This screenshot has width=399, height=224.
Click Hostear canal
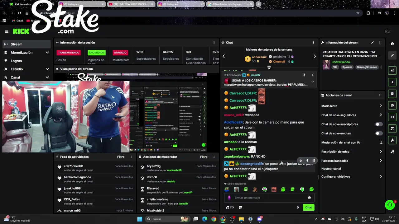(331, 169)
